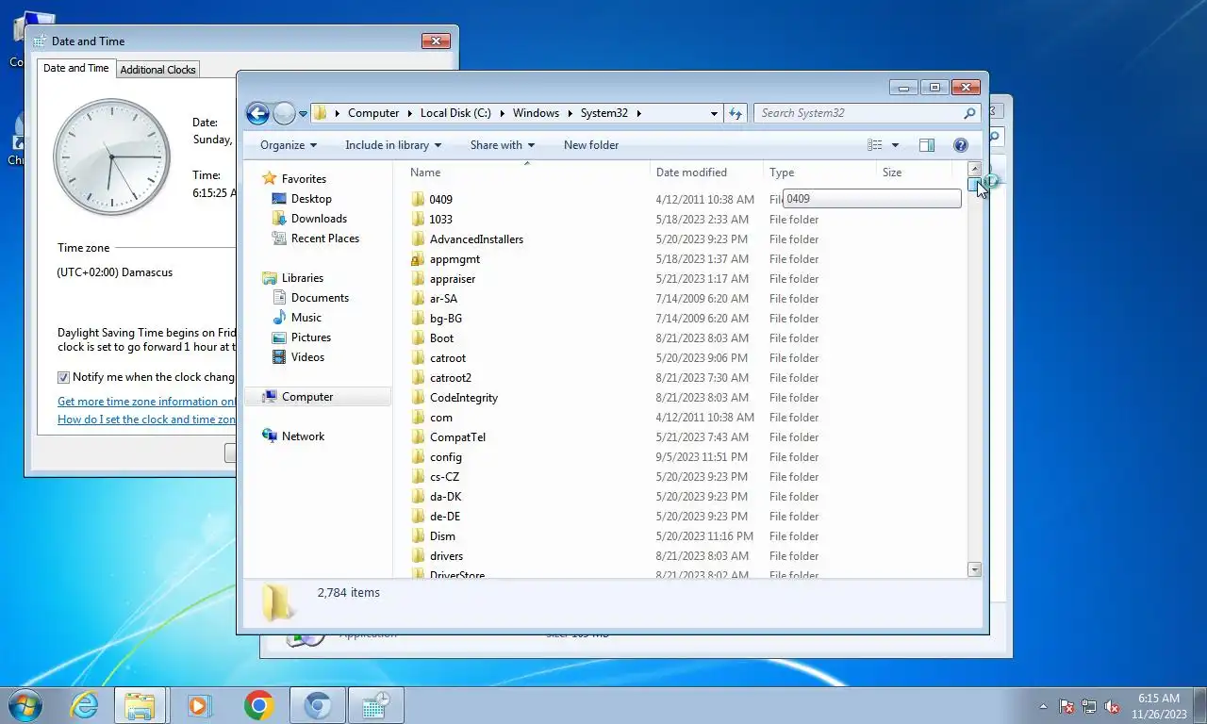Select Recent Places under Favorites

[325, 239]
